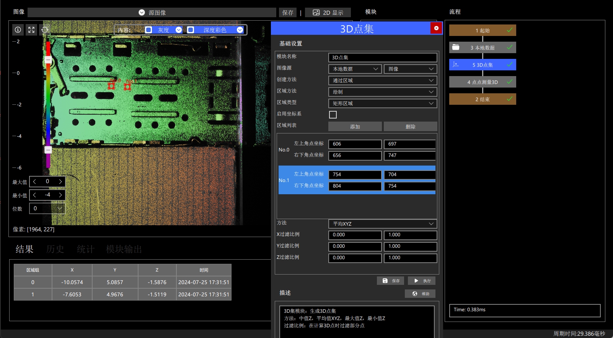
Task: Switch to the 历史 tab
Action: pyautogui.click(x=55, y=249)
